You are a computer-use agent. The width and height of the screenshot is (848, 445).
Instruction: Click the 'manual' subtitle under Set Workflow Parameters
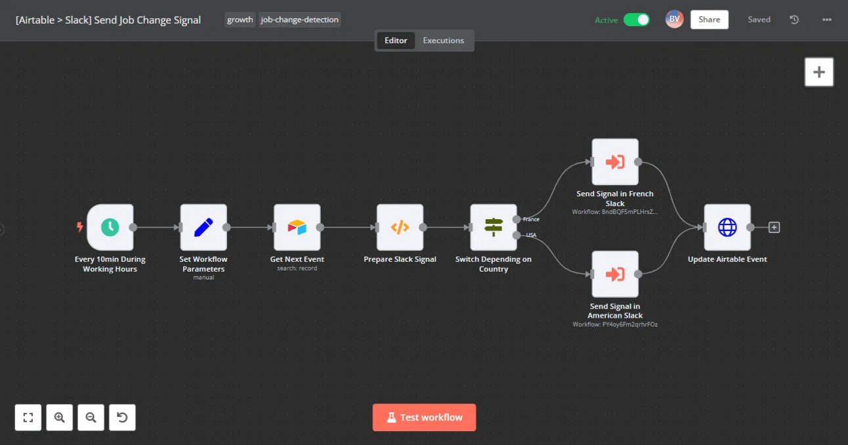click(203, 278)
